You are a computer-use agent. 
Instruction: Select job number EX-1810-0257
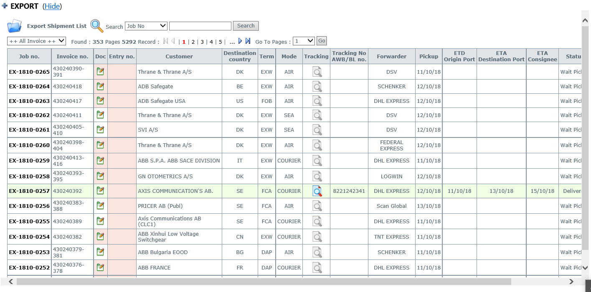click(x=29, y=191)
